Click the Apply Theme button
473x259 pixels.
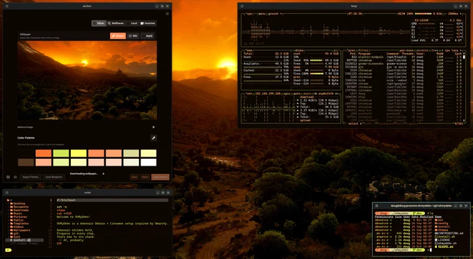[160, 178]
